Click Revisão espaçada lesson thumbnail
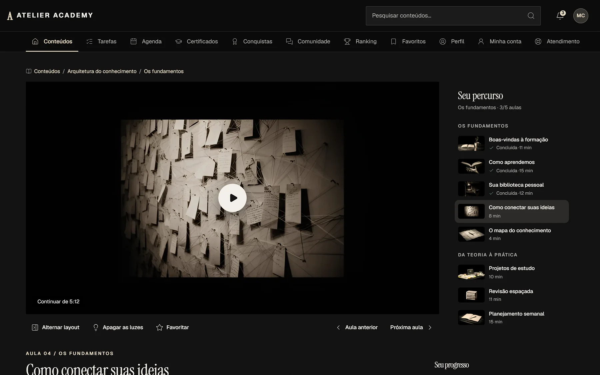Image resolution: width=600 pixels, height=375 pixels. (x=471, y=295)
